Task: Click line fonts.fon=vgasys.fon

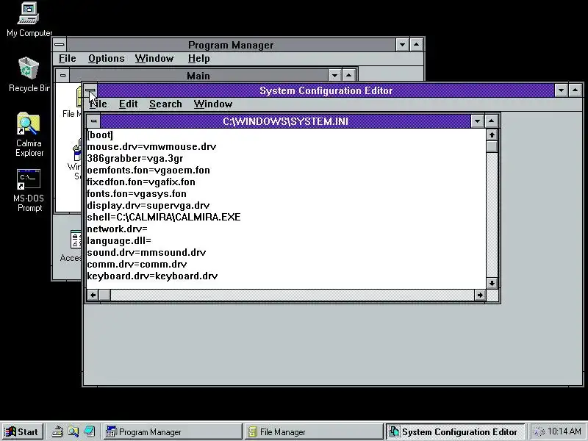Action: (x=137, y=193)
